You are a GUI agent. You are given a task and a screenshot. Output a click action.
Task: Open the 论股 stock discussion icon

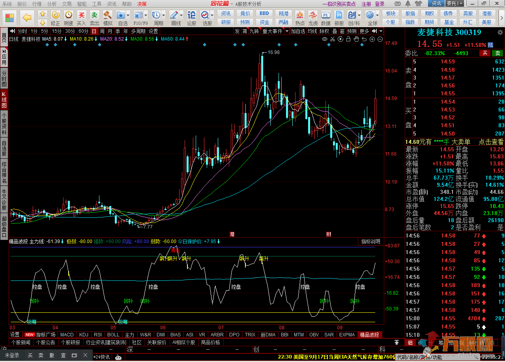point(191,15)
